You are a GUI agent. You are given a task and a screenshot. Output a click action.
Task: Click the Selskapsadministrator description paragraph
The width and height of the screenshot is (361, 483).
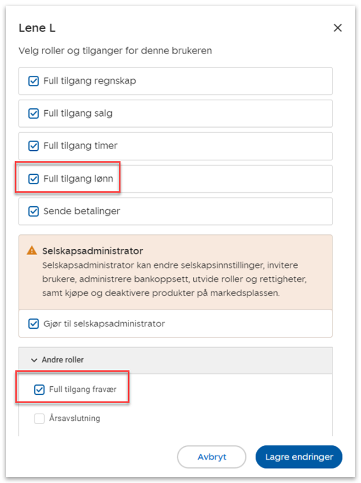pyautogui.click(x=175, y=279)
